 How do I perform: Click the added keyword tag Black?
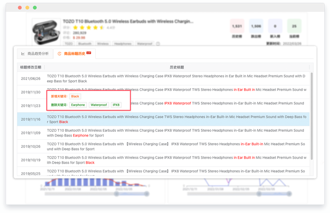point(75,96)
